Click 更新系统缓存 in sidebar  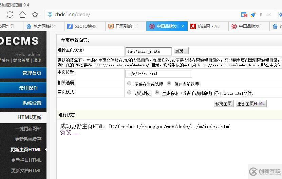point(28,139)
